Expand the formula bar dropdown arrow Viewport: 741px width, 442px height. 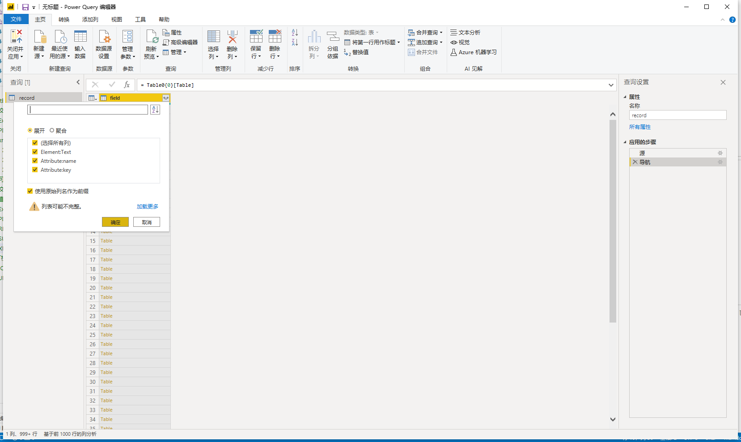pos(611,85)
